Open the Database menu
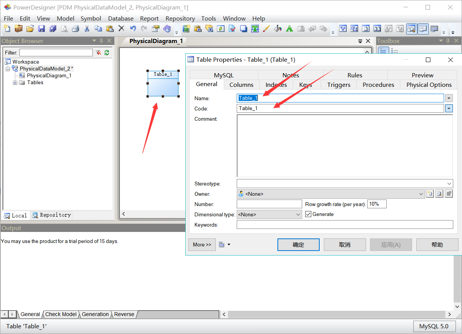The width and height of the screenshot is (462, 334). click(121, 18)
